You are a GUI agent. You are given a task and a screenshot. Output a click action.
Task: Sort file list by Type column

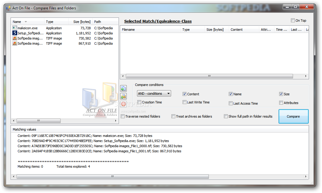pos(56,21)
